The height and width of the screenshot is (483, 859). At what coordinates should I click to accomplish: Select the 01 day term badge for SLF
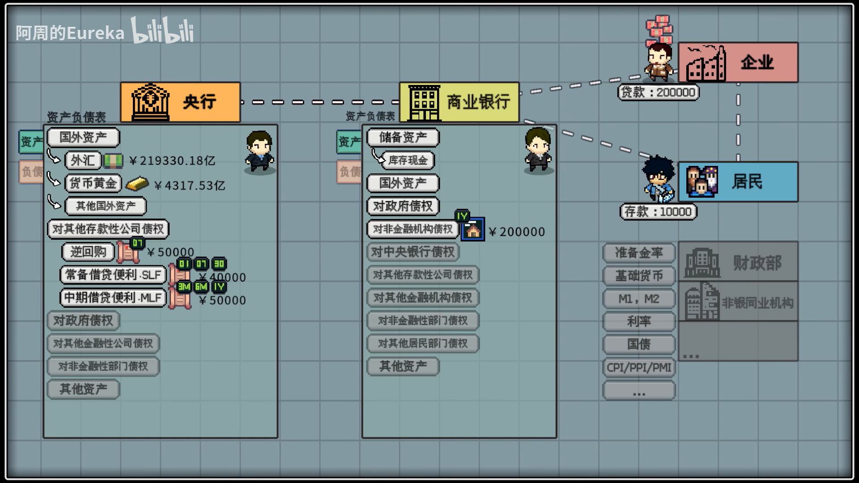pyautogui.click(x=184, y=264)
